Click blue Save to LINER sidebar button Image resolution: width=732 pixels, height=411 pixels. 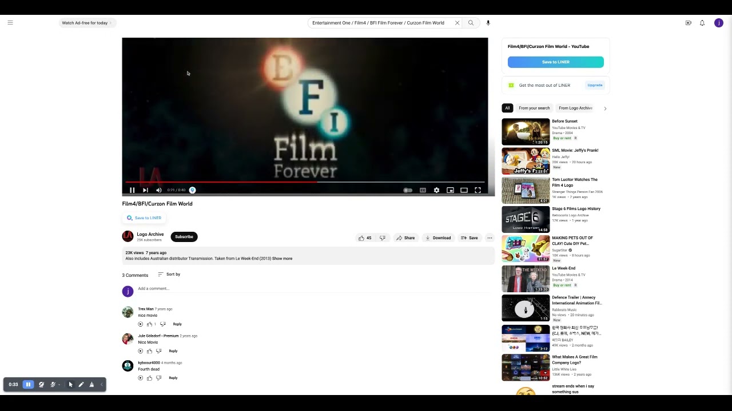pyautogui.click(x=555, y=62)
